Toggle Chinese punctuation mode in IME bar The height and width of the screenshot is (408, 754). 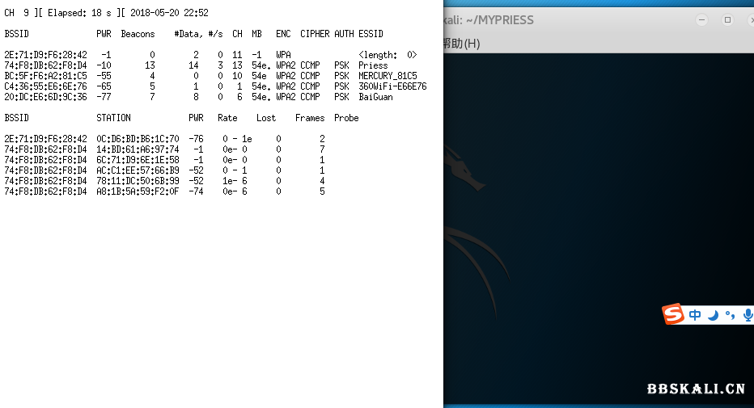[730, 315]
